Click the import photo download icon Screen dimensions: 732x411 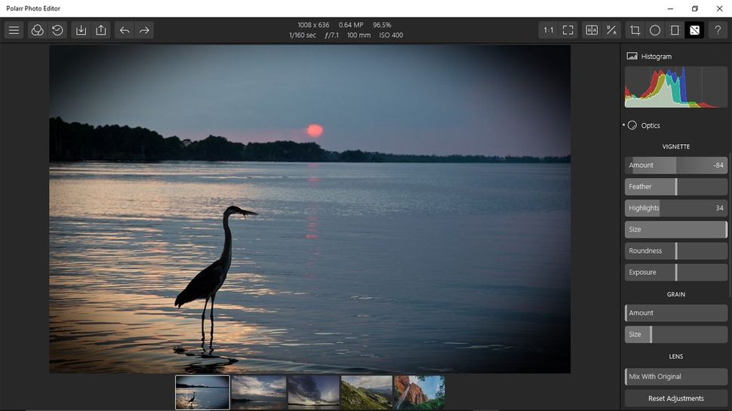coord(81,30)
